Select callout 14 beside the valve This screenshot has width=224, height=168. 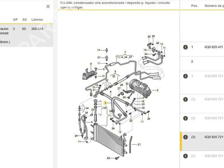click(x=99, y=50)
